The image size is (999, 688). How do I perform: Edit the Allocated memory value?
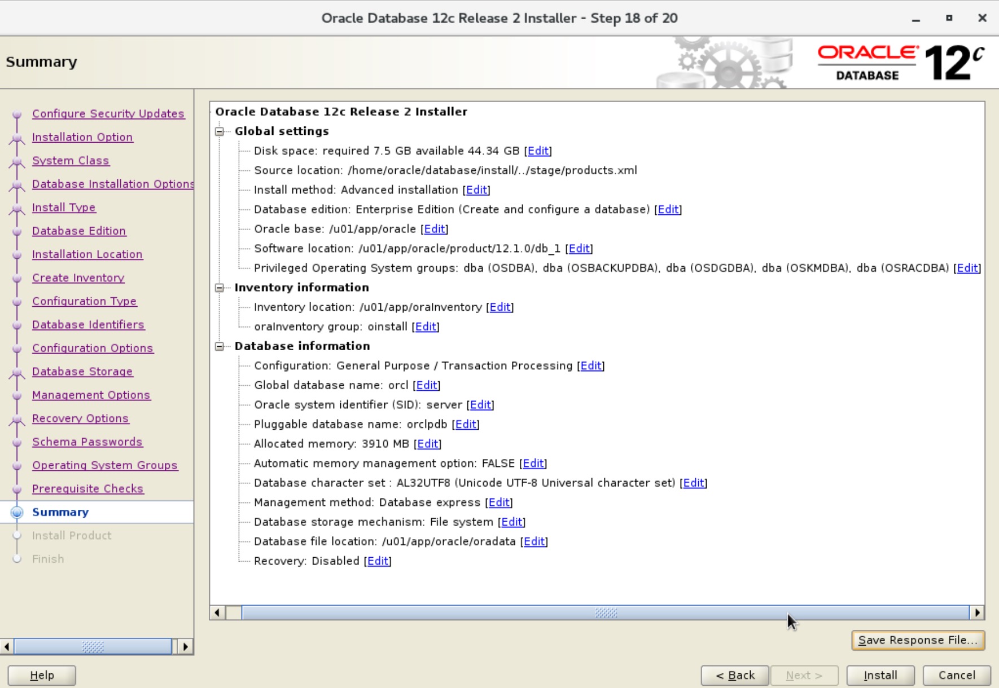428,444
